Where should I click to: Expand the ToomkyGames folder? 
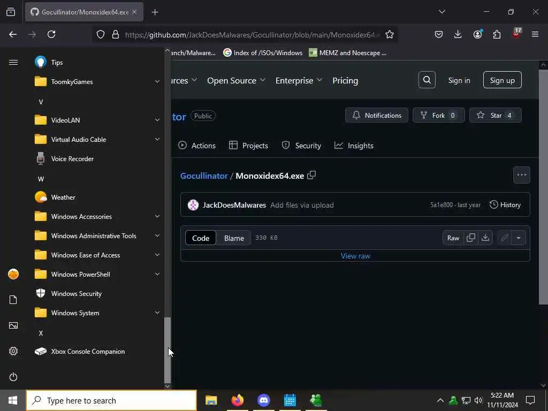(x=98, y=81)
